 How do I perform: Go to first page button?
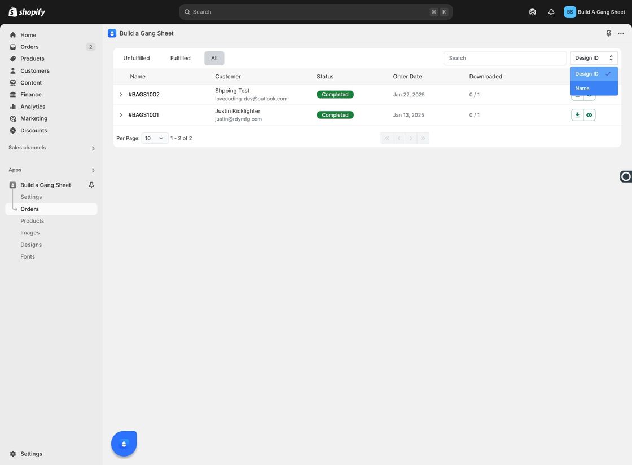387,138
